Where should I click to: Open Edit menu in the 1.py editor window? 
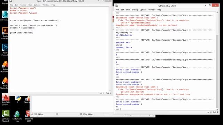click(17, 5)
